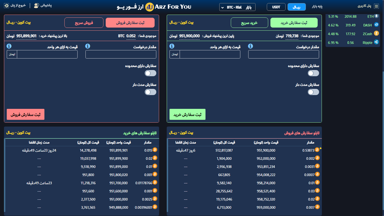Toggle سفارش مدت دار in the sell panel
This screenshot has height=216, width=384.
[150, 92]
